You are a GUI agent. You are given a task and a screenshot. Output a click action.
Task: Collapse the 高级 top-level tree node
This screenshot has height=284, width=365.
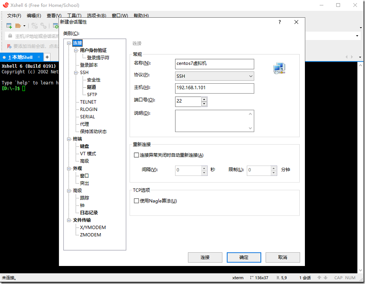69,191
